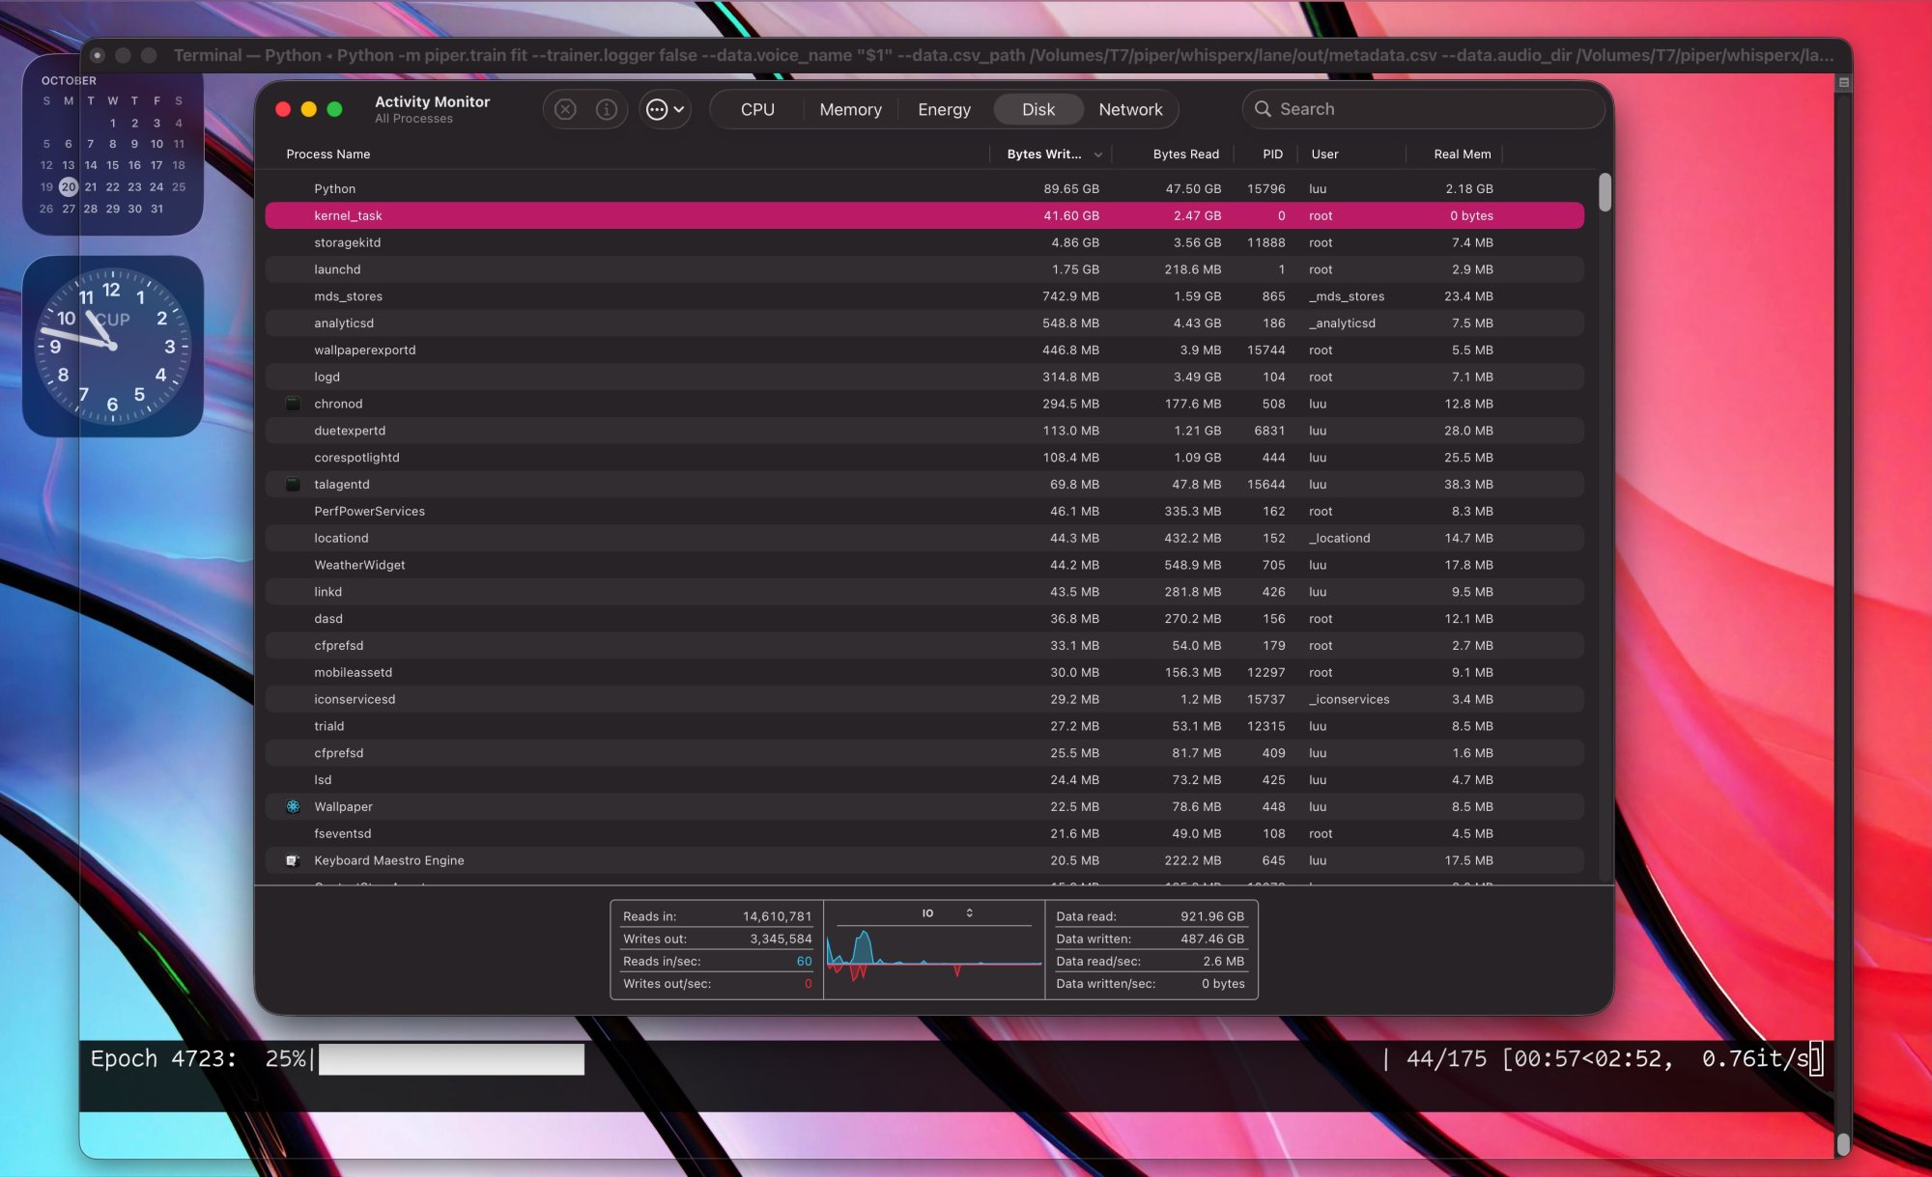Click the stop process X icon
The width and height of the screenshot is (1932, 1177).
click(565, 109)
